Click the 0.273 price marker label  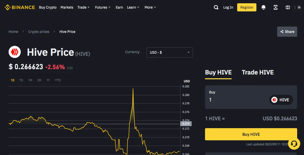(x=186, y=124)
